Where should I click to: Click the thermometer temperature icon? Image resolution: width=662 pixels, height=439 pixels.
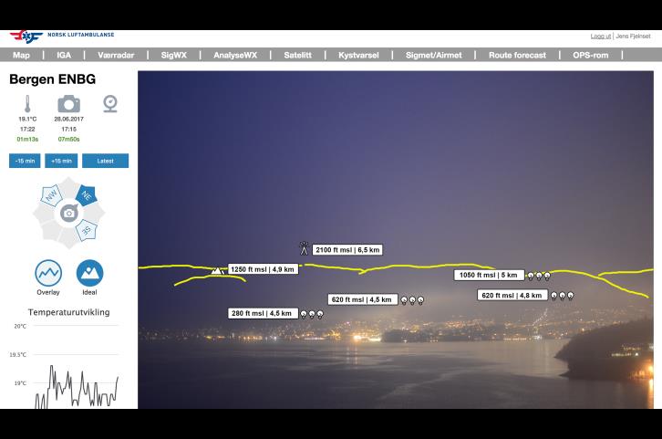pos(27,103)
